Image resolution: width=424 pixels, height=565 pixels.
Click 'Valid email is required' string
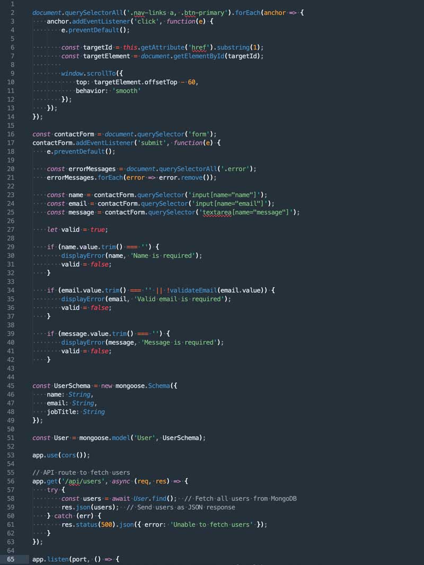179,299
